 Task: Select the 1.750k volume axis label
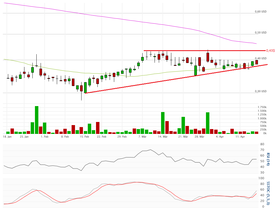click(x=262, y=107)
